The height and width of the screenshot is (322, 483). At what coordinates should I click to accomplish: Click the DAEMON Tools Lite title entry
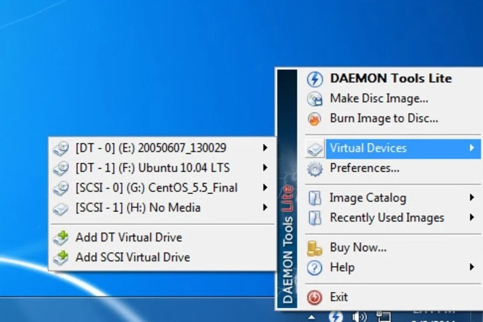[391, 78]
